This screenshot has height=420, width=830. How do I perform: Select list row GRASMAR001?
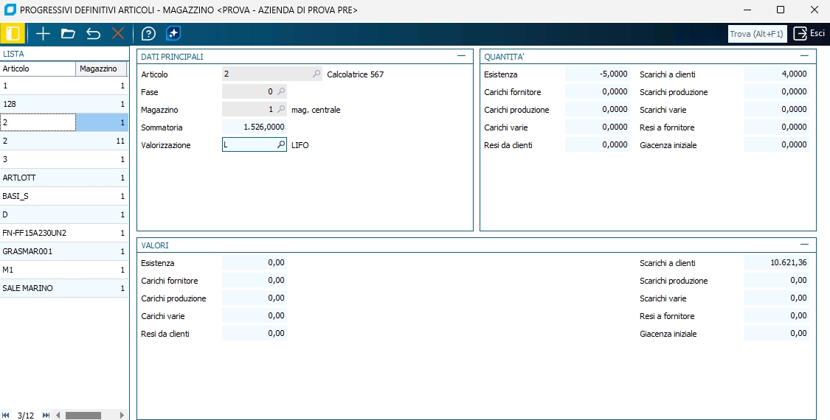pos(64,251)
